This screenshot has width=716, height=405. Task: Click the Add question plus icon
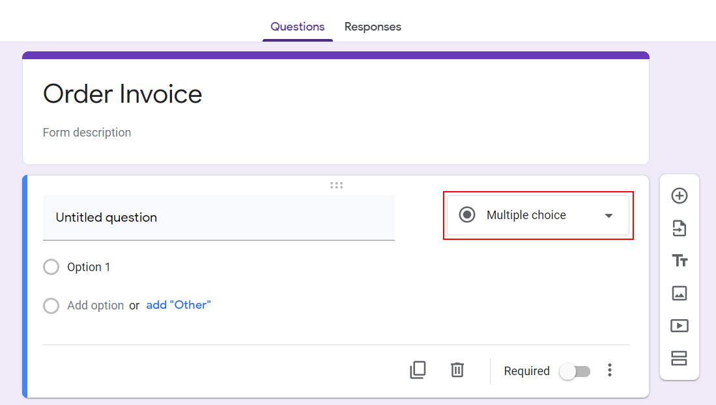(x=680, y=196)
